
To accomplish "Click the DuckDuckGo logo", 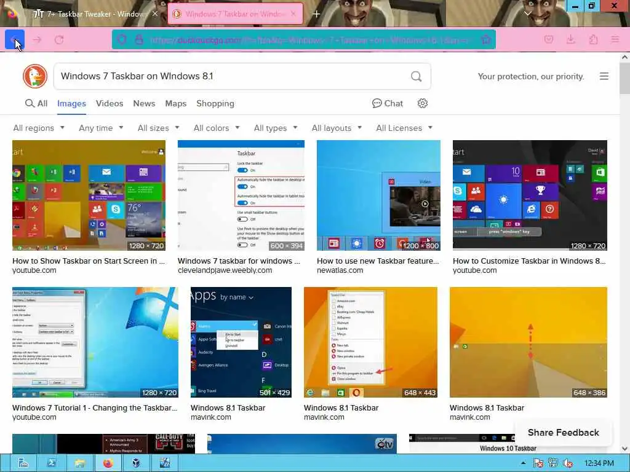I will pyautogui.click(x=35, y=76).
